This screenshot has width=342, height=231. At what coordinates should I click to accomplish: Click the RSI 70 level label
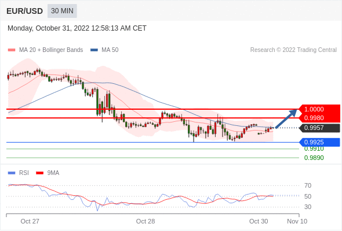pyautogui.click(x=308, y=185)
